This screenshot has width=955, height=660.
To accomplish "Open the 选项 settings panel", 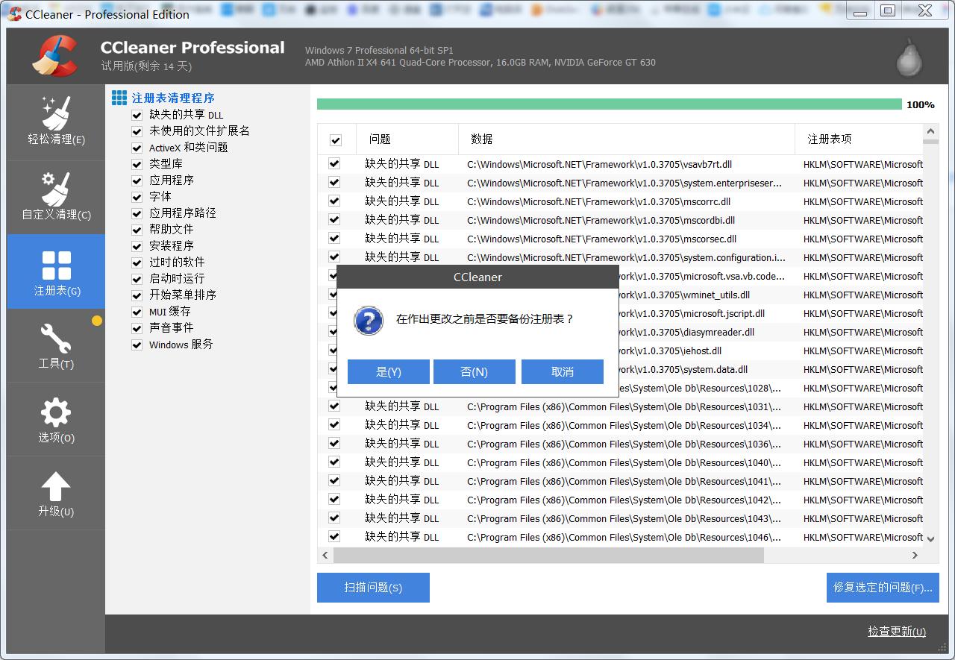I will [56, 418].
